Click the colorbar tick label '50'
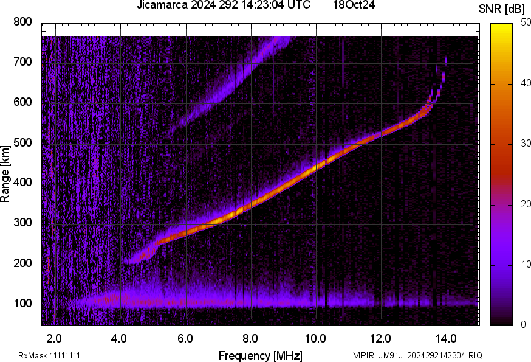The height and width of the screenshot is (362, 531). click(526, 23)
